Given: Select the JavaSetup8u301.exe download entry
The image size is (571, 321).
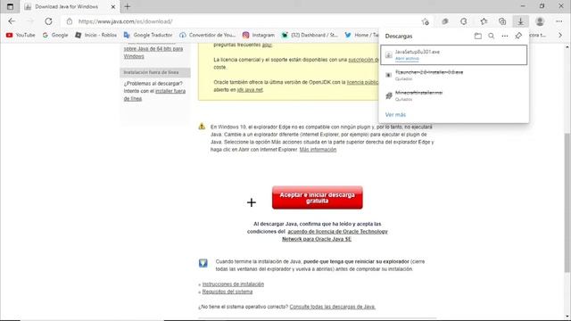Looking at the screenshot, I should (x=454, y=55).
